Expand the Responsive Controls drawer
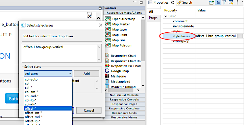The width and height of the screenshot is (244, 125). click(124, 99)
